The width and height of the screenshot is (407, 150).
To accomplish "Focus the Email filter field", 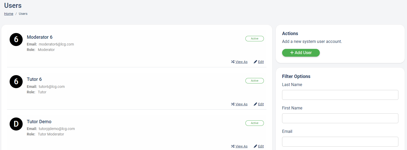I will pos(340,142).
